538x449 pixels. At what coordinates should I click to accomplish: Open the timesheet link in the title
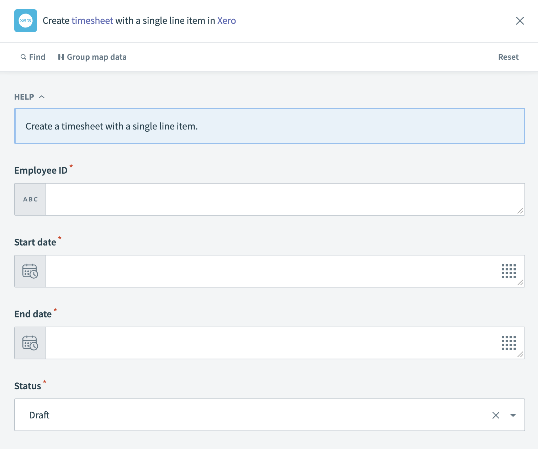point(93,21)
